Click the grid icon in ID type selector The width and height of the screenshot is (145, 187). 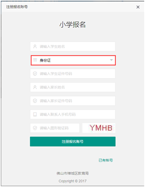tap(35, 60)
